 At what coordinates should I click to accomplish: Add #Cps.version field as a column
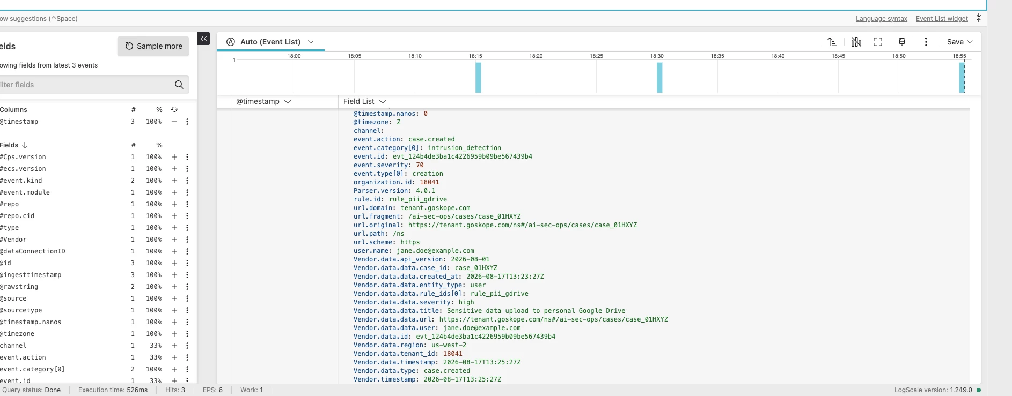(174, 157)
